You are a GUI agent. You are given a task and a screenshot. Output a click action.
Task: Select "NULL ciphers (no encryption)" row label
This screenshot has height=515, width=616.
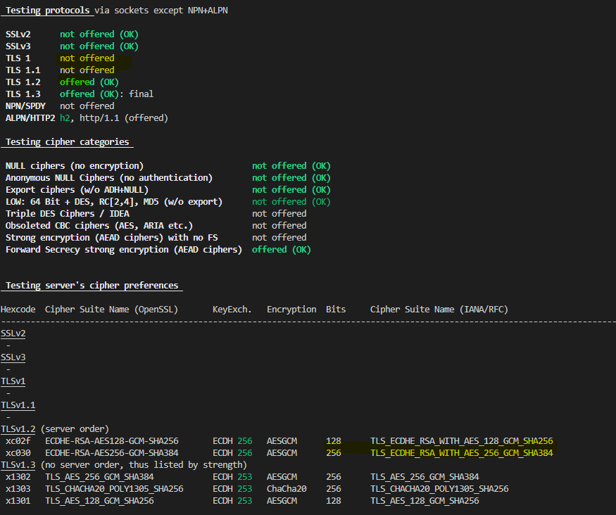pos(75,165)
